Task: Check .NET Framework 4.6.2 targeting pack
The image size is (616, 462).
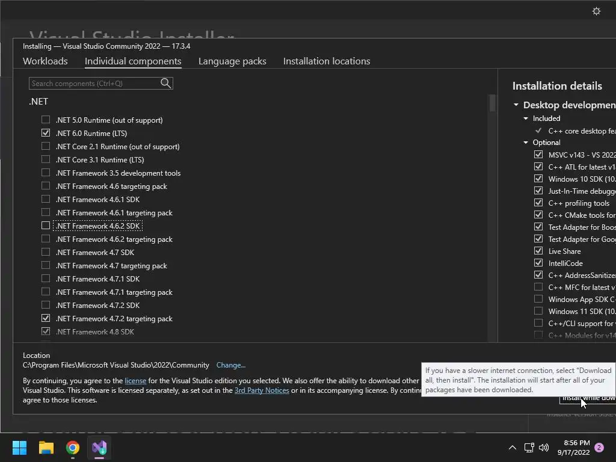Action: click(46, 238)
